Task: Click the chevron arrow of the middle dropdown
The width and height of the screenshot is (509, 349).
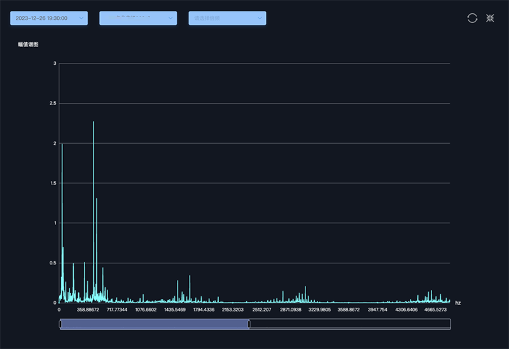Action: [x=171, y=18]
